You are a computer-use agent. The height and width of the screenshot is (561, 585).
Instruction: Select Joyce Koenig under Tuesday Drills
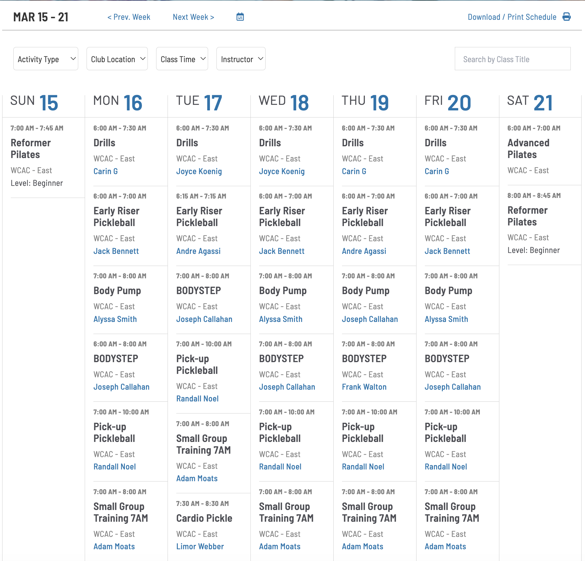point(199,171)
